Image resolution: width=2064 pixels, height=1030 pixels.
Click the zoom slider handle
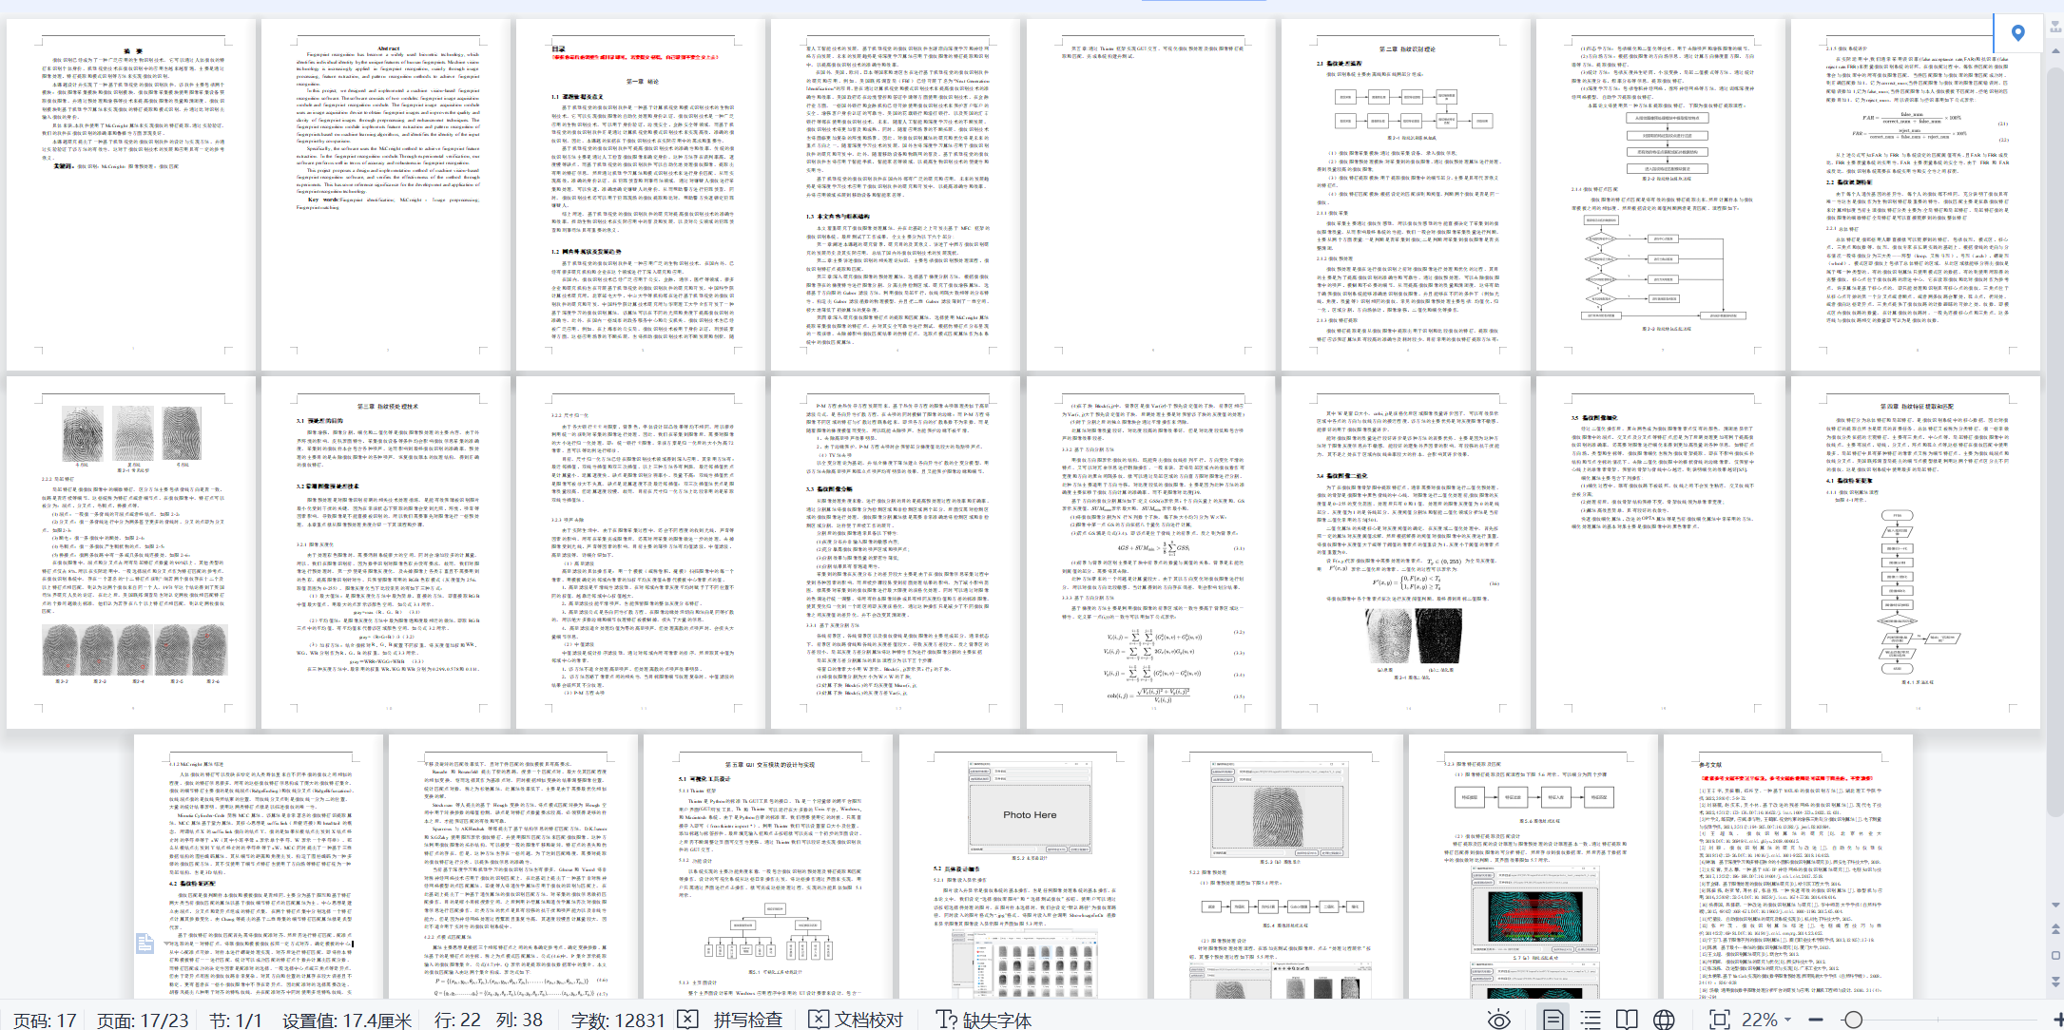click(x=1852, y=1020)
